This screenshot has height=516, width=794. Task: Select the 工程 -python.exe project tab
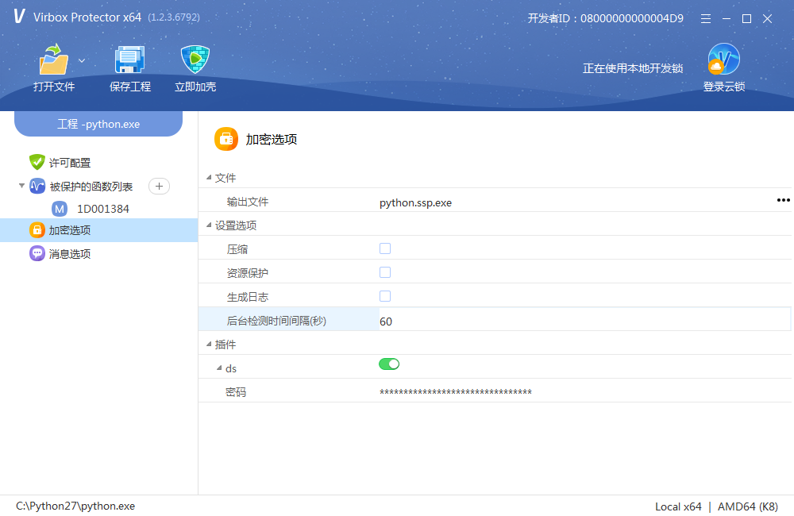tap(98, 124)
